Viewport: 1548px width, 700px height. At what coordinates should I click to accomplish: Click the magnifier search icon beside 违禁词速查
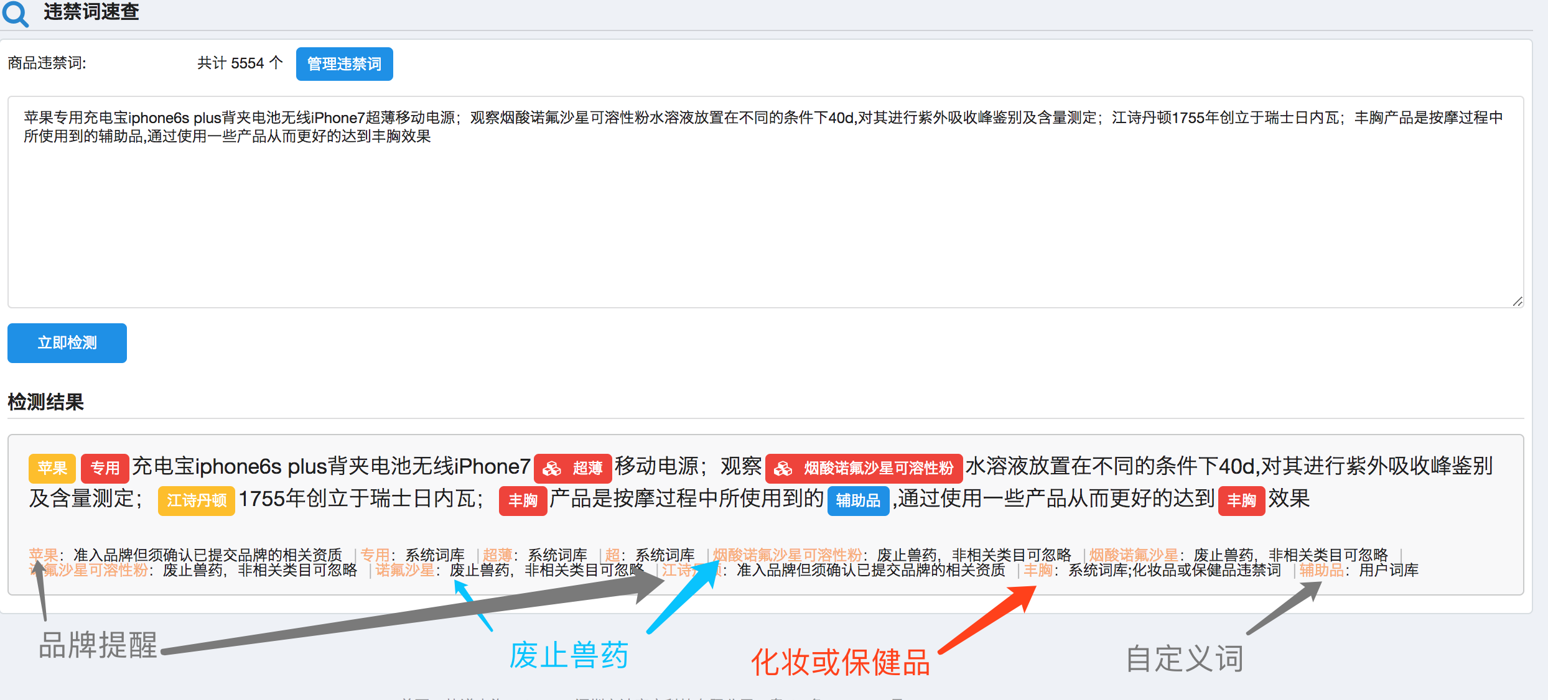coord(16,14)
